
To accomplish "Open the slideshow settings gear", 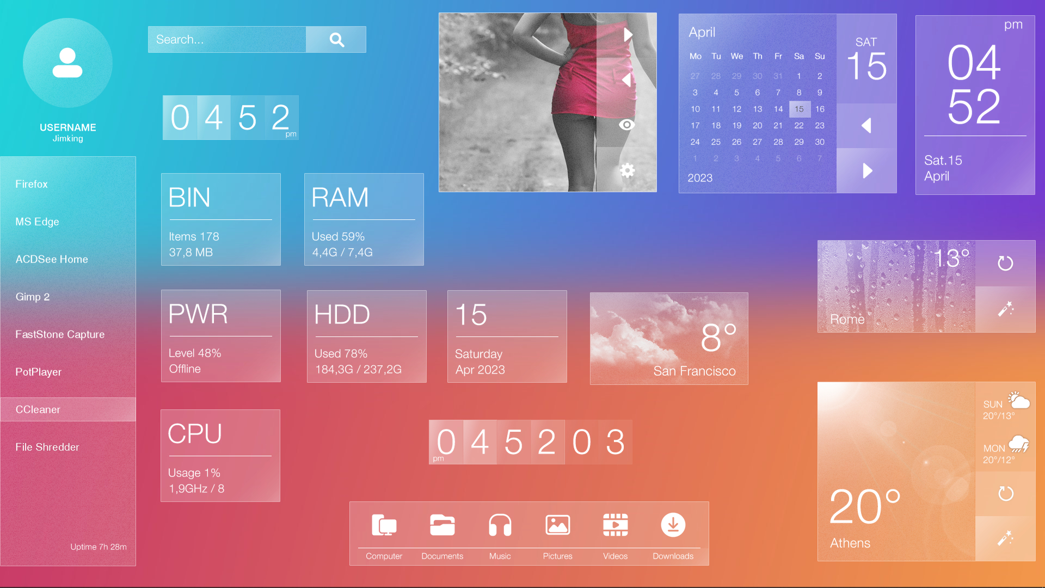I will [627, 170].
